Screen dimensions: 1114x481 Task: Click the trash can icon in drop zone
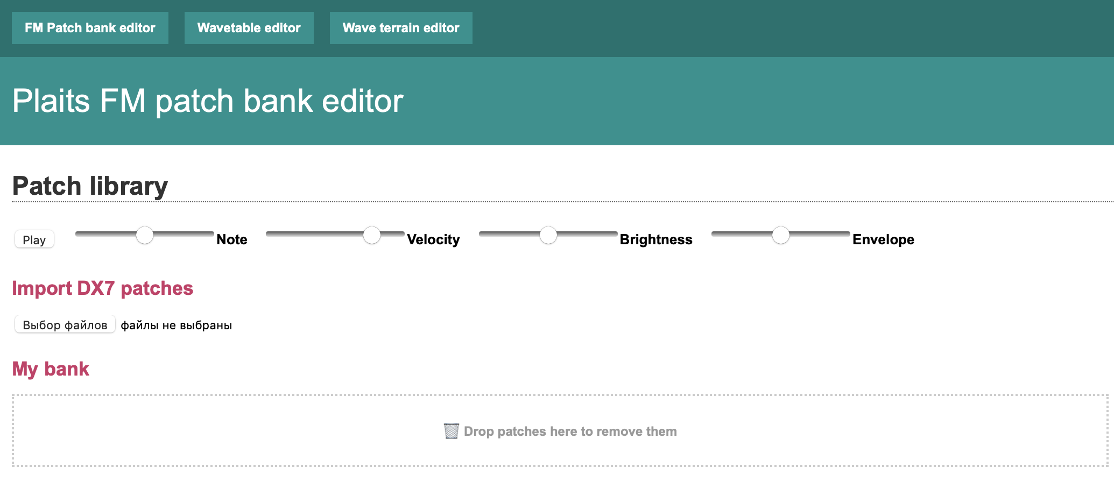[451, 431]
